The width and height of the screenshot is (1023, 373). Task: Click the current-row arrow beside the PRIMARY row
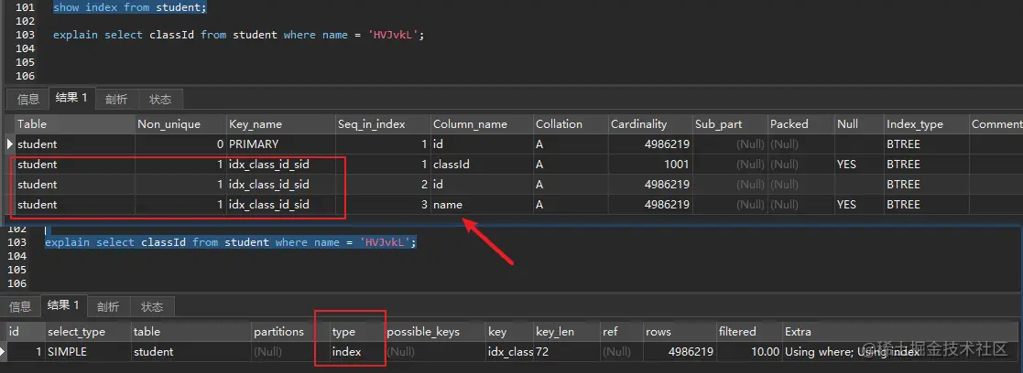coord(9,144)
